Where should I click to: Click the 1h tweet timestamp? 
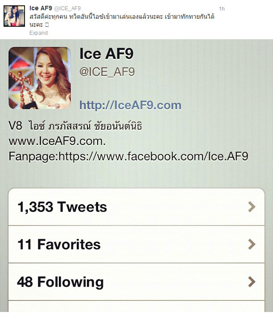(222, 8)
